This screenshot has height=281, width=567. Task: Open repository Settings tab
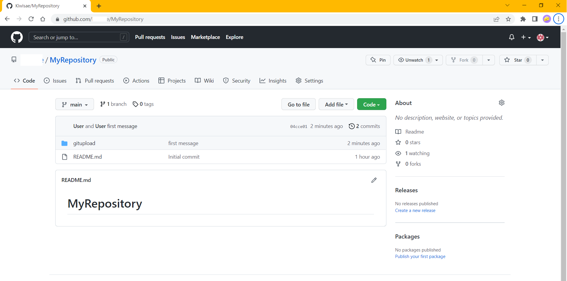[309, 80]
